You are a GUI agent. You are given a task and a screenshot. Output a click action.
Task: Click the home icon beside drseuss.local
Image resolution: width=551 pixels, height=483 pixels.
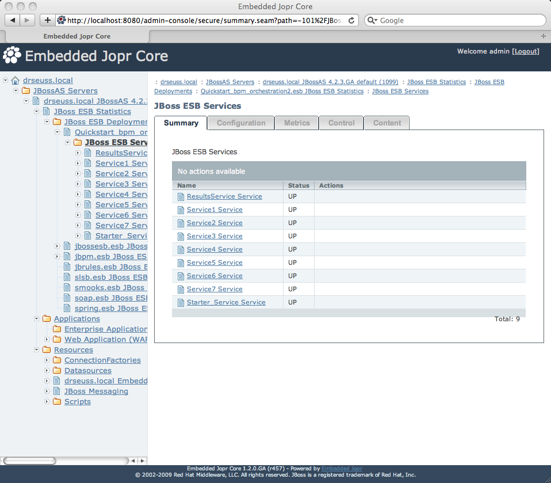tap(15, 81)
